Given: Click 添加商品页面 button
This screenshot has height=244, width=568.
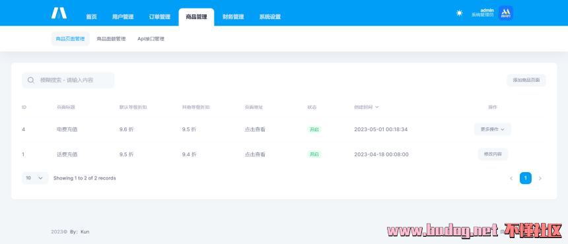Looking at the screenshot, I should tap(526, 80).
